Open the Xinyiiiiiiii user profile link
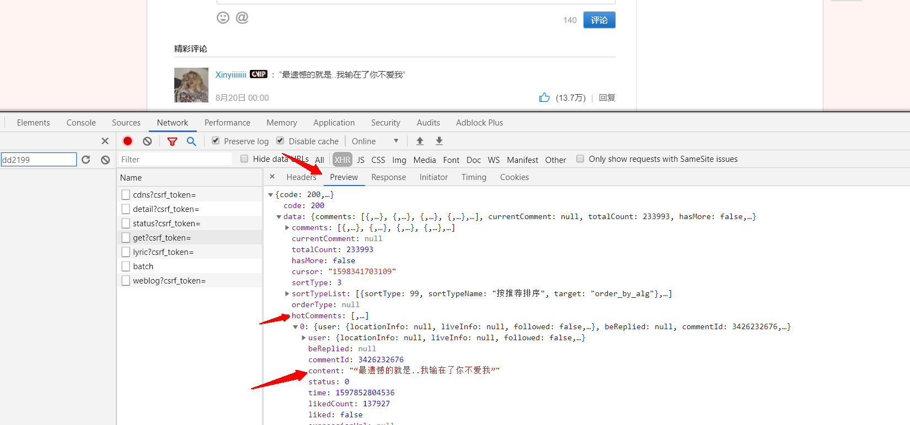 (x=231, y=74)
